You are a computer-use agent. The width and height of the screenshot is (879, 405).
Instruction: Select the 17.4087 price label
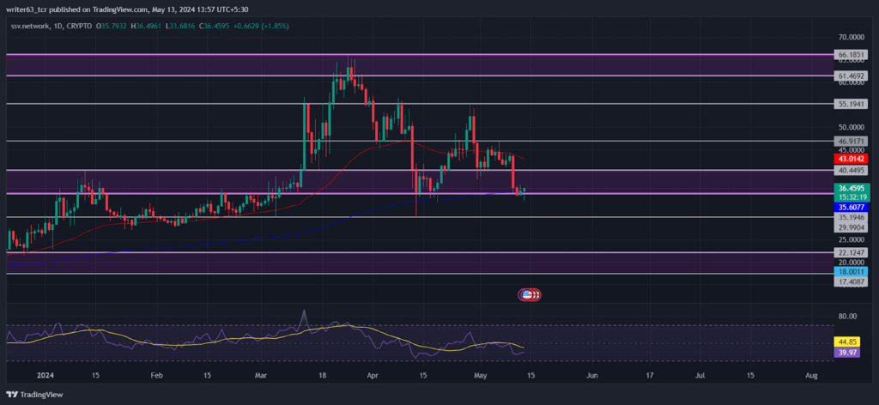(852, 282)
